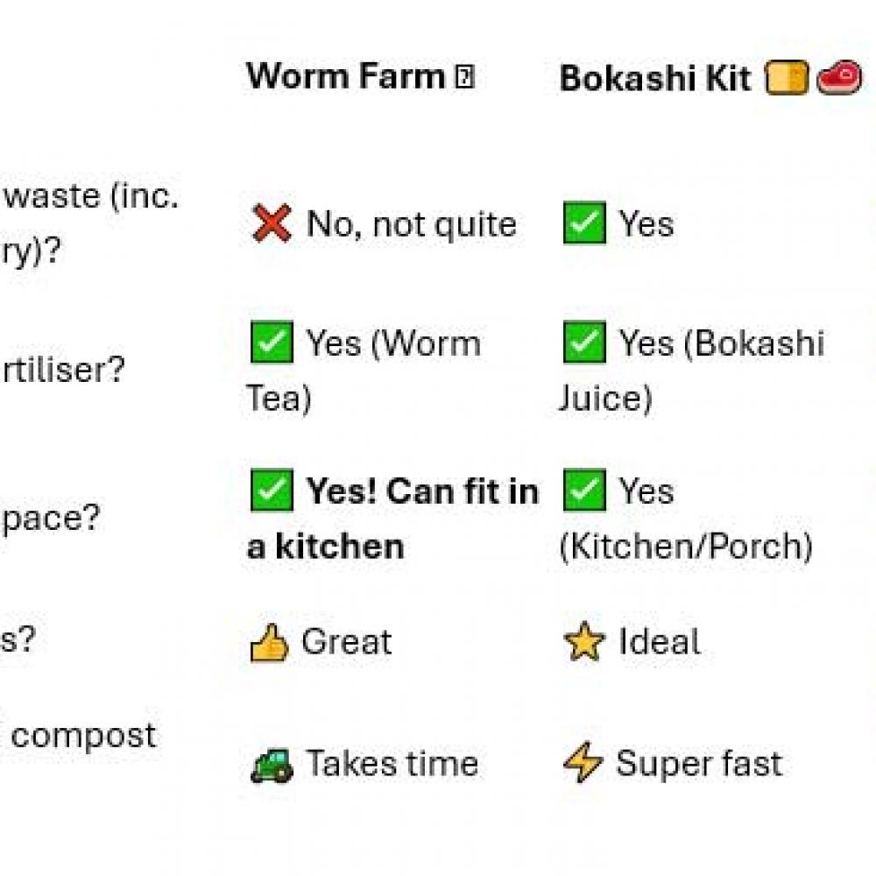Click the lightning bolt beside "Super fast"

coord(583,765)
